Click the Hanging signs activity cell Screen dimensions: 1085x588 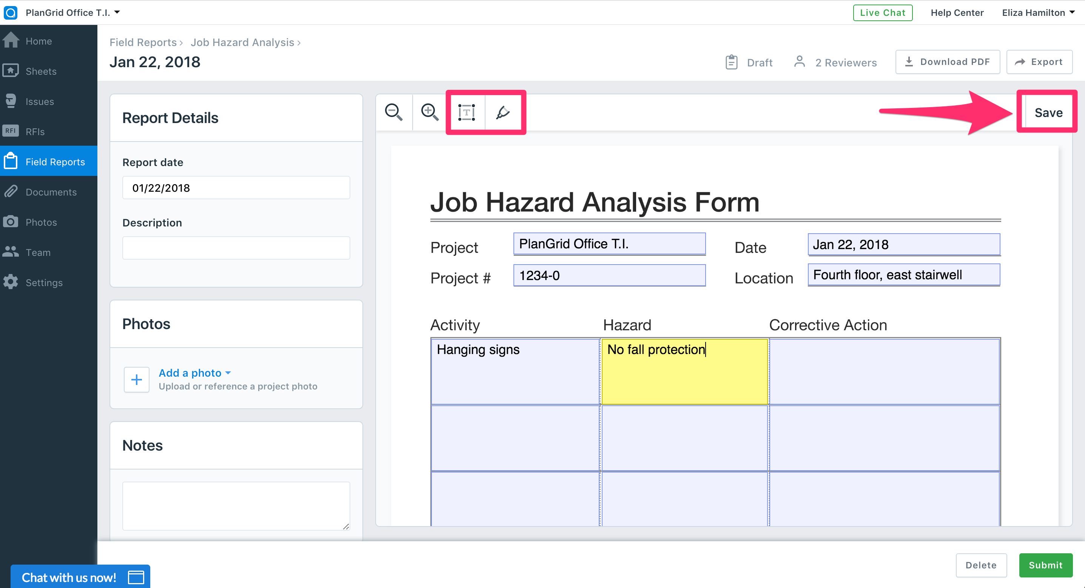[515, 371]
